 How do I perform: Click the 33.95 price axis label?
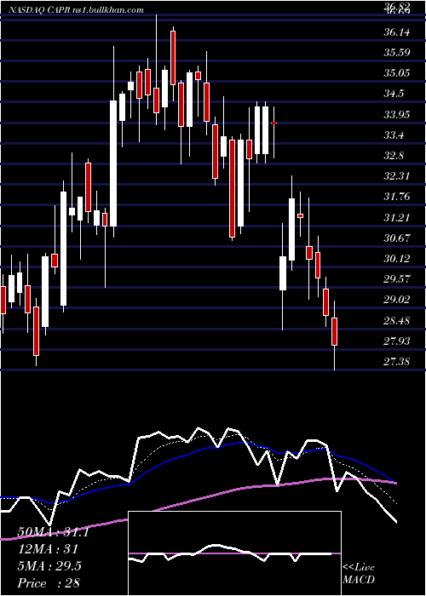click(x=397, y=114)
